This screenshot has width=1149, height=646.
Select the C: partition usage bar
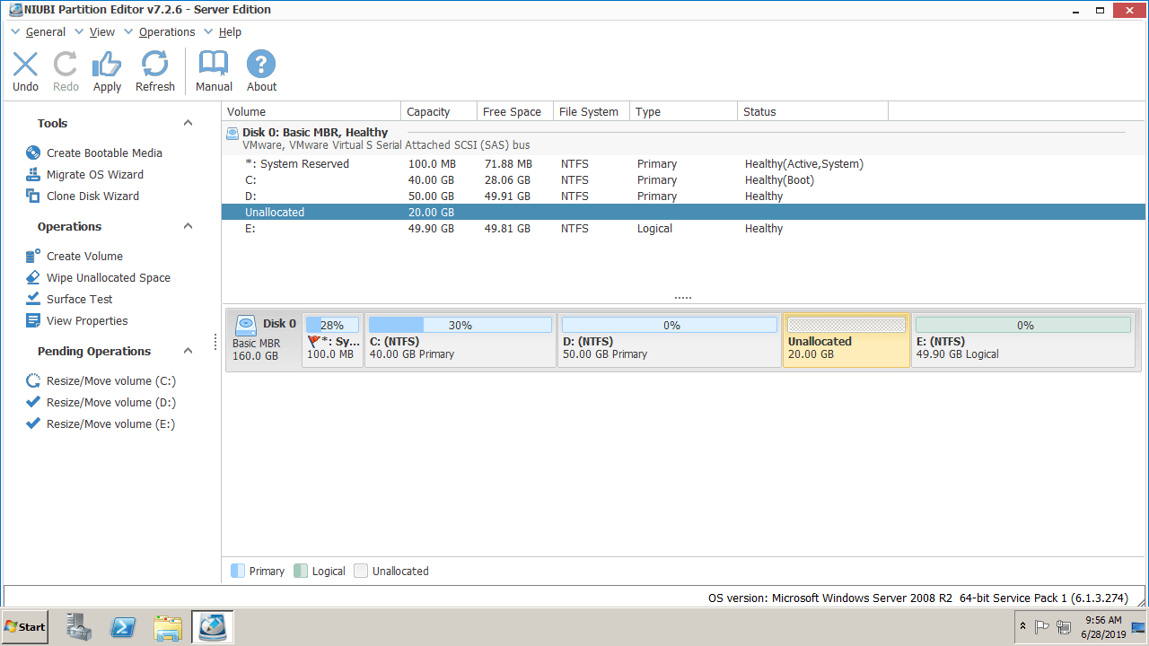coord(460,325)
